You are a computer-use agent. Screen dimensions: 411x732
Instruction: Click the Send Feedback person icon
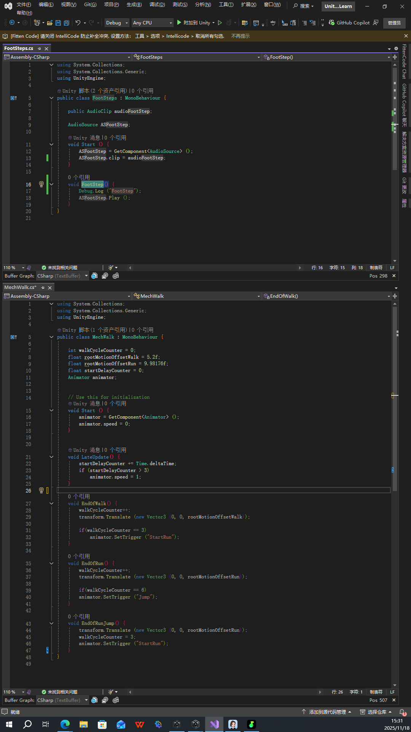click(x=376, y=23)
